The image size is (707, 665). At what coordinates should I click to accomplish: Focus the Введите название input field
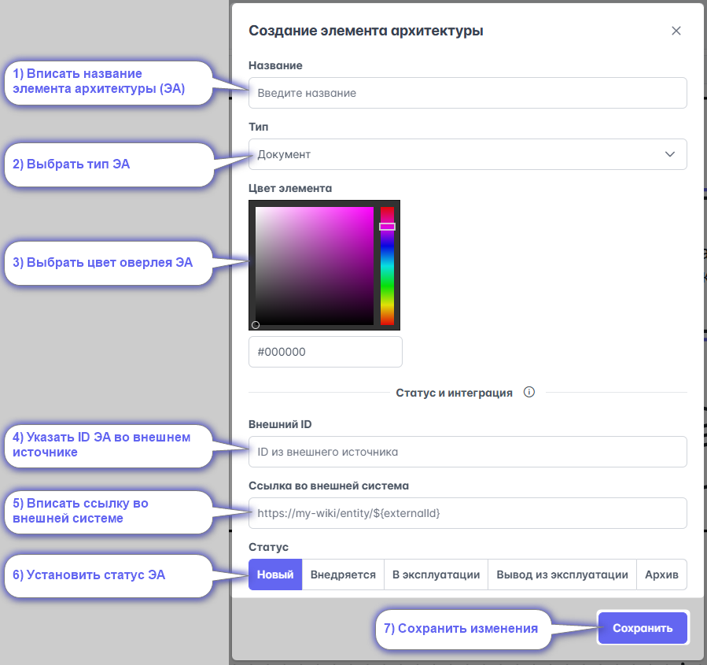click(x=468, y=93)
